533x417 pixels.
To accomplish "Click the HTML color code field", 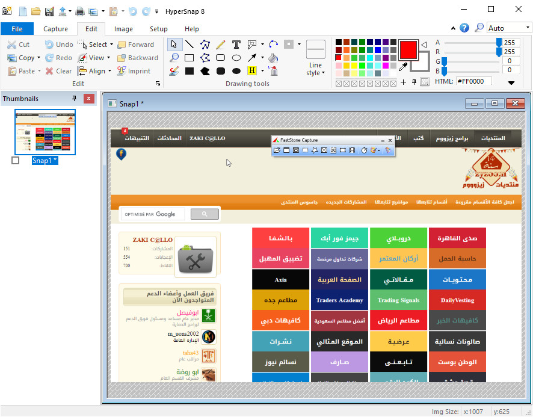I will click(x=474, y=81).
